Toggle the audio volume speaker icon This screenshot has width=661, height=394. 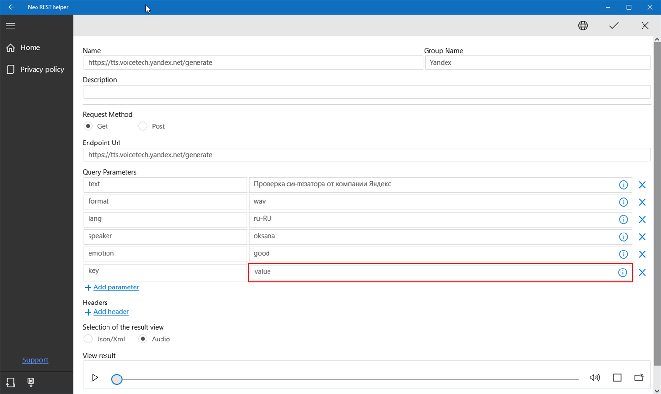595,377
